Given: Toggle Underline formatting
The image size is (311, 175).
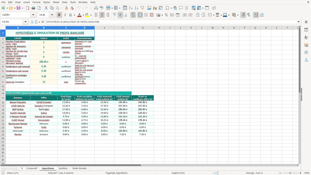Looking at the screenshot, I should click(x=70, y=15).
